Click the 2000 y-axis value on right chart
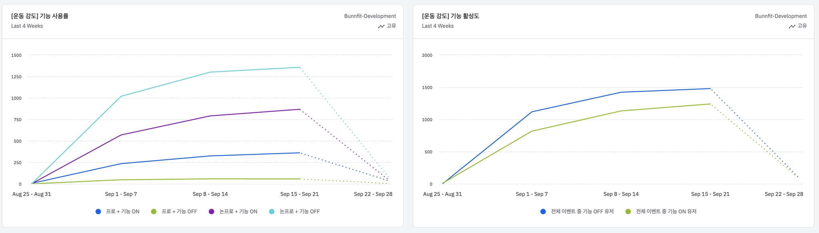Image resolution: width=819 pixels, height=233 pixels. 427,55
